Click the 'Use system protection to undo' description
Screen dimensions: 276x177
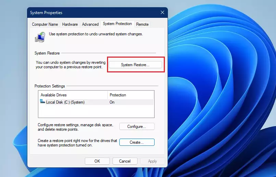[x=96, y=34]
